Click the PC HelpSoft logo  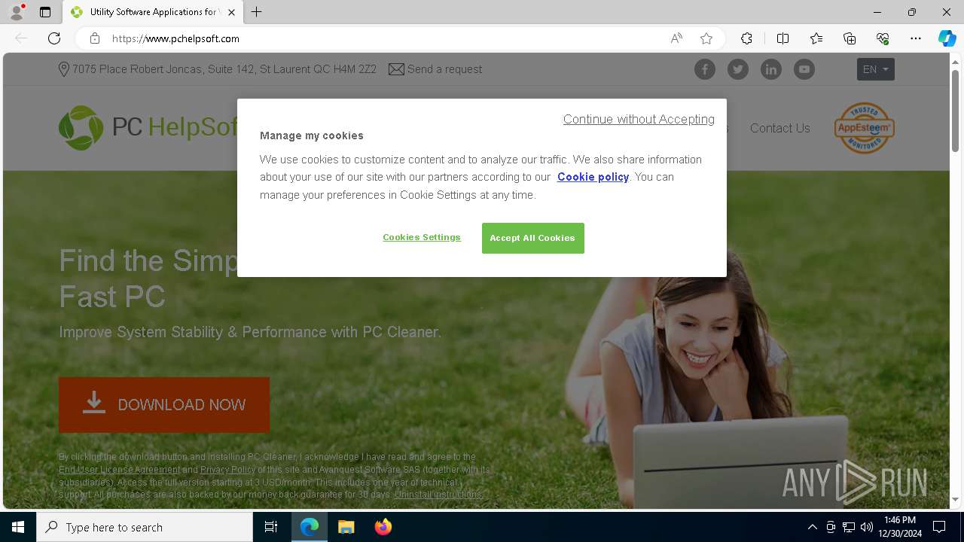pos(148,127)
